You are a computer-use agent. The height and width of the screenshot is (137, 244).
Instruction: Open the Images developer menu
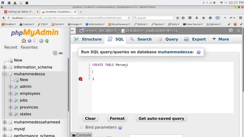(x=75, y=24)
